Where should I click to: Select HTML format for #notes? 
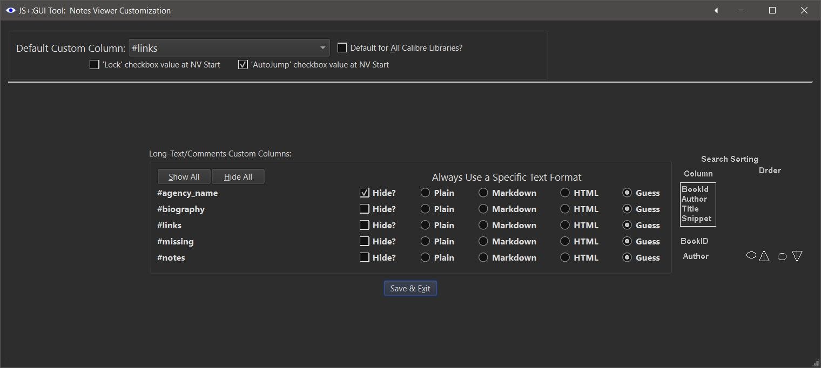pyautogui.click(x=565, y=257)
